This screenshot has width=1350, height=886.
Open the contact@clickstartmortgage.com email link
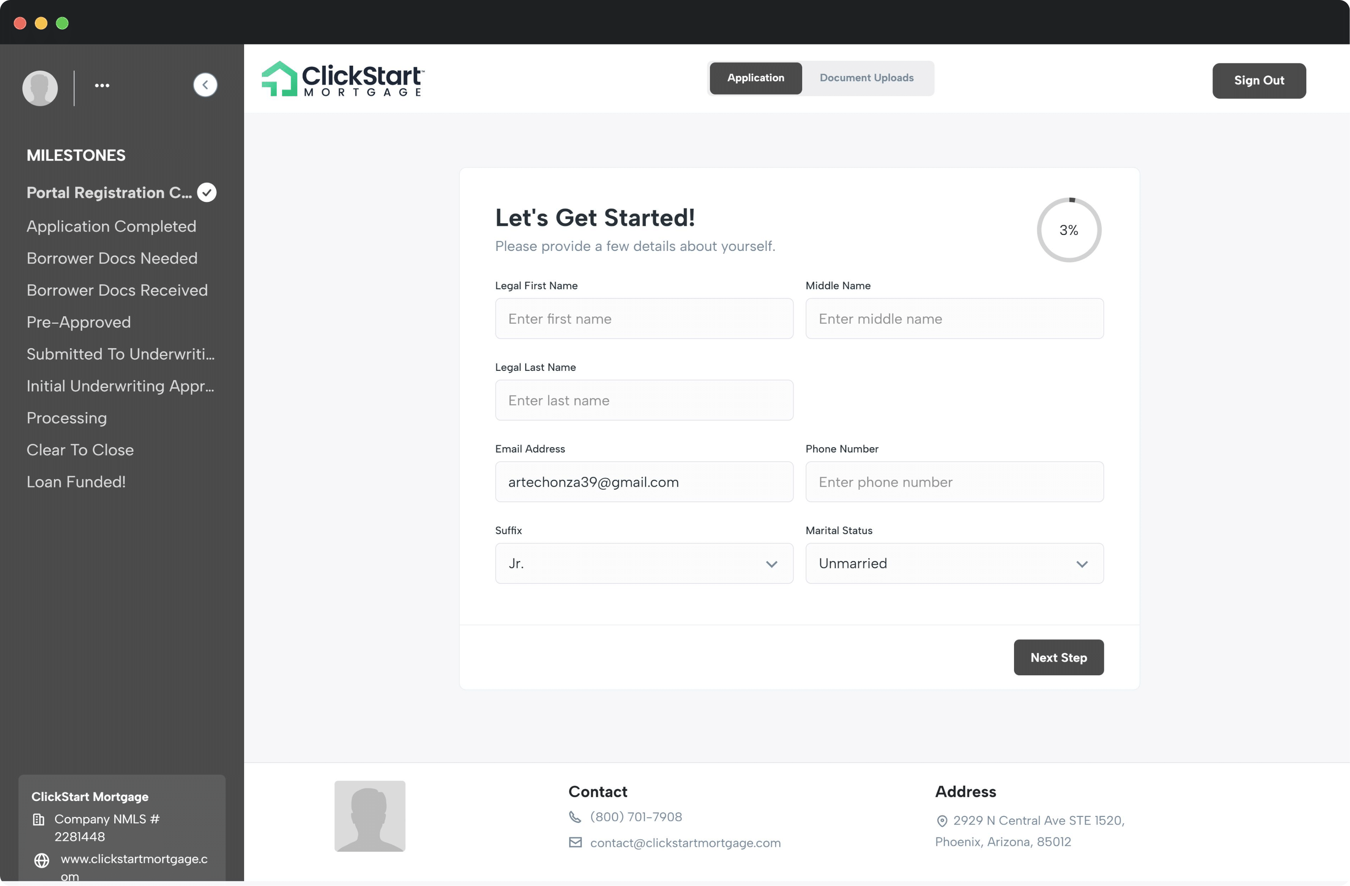(x=684, y=843)
